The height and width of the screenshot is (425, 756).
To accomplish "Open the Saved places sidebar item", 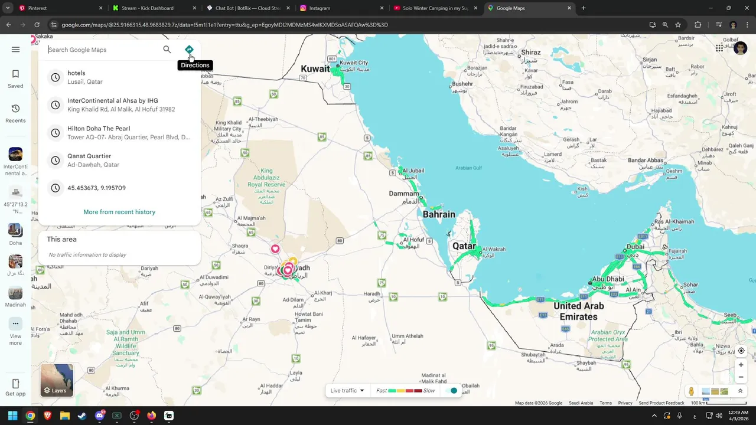I will click(15, 79).
